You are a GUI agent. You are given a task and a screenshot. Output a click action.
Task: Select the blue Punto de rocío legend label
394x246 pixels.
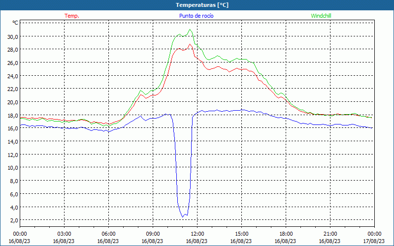coord(197,16)
